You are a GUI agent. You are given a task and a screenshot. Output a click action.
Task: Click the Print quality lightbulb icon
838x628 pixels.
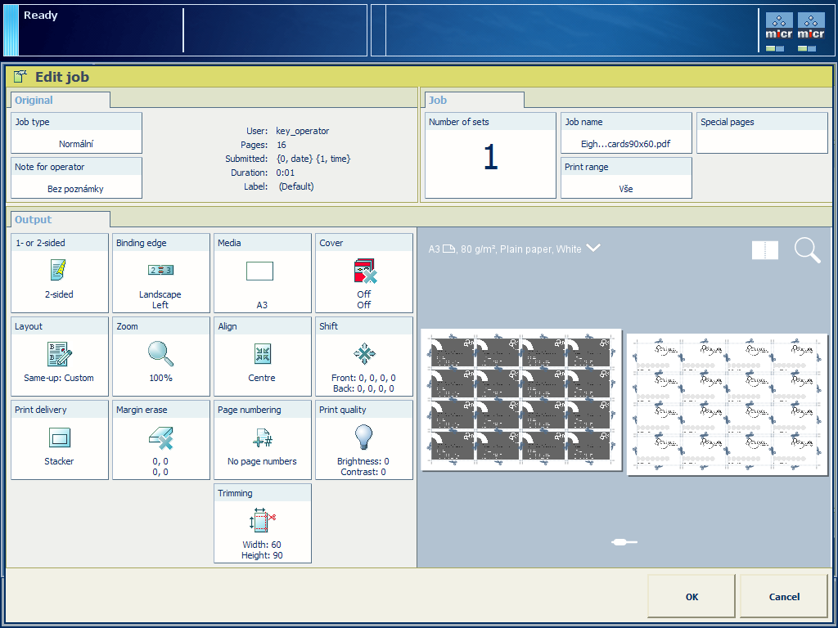pos(363,437)
